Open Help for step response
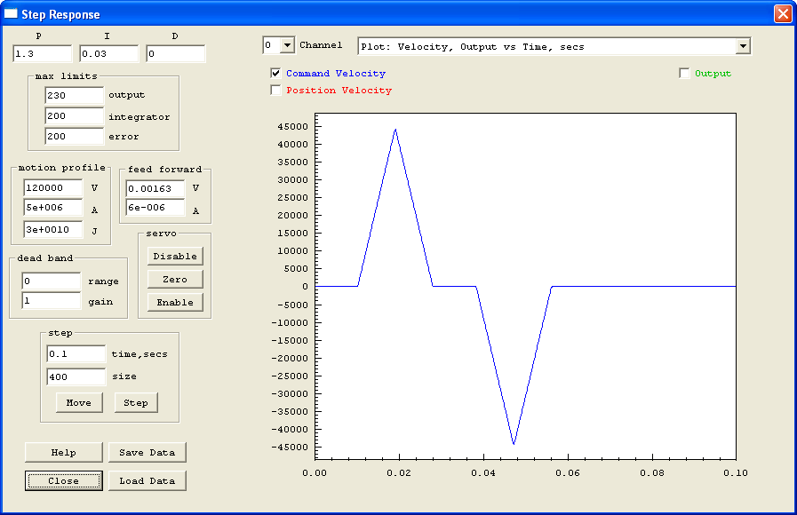Viewport: 797px width, 515px height. pyautogui.click(x=63, y=452)
